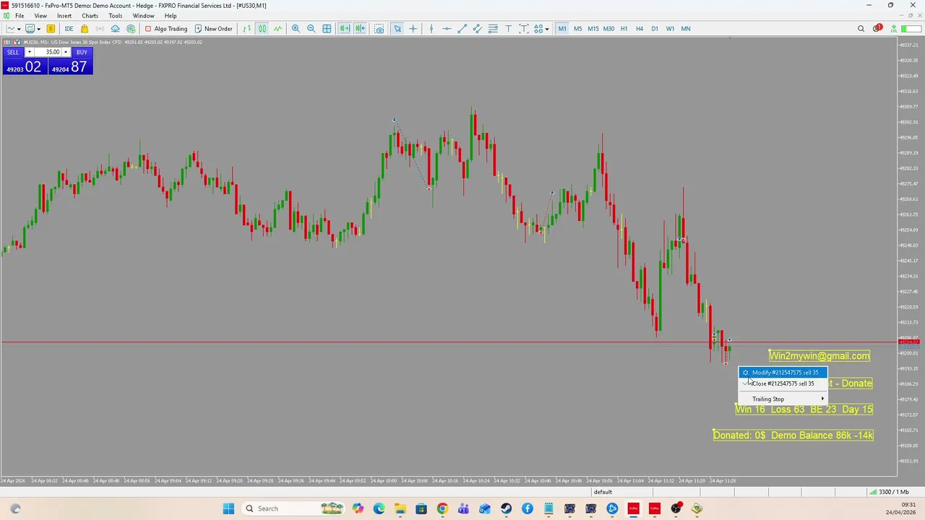Choose Modify #212547575 sell 35
The image size is (925, 520).
783,373
